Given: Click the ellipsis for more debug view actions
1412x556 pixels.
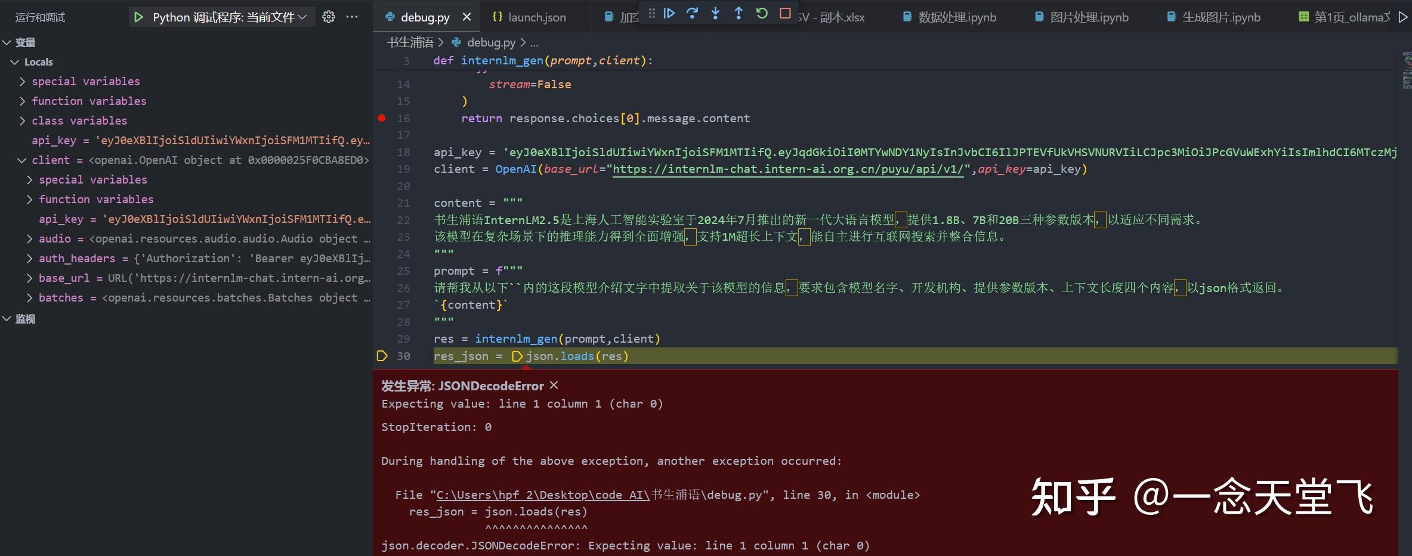Looking at the screenshot, I should (352, 17).
